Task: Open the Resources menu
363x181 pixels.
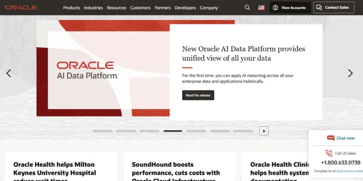Action: pos(116,8)
